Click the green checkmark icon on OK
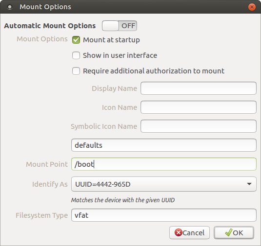The height and width of the screenshot is (246, 261). [228, 232]
